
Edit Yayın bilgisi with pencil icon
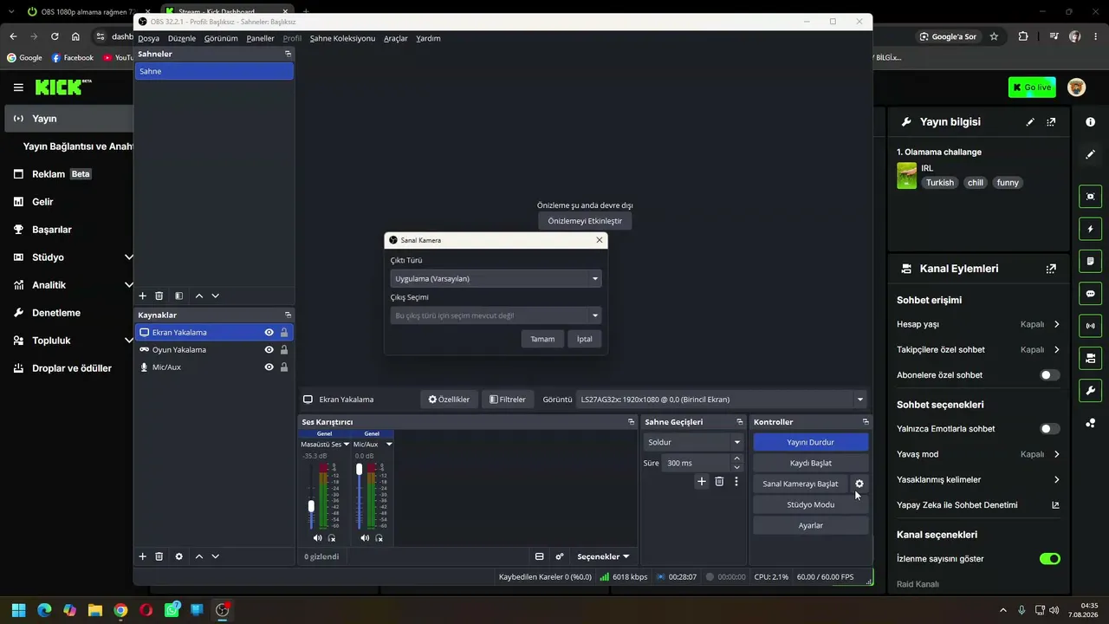(x=1030, y=122)
